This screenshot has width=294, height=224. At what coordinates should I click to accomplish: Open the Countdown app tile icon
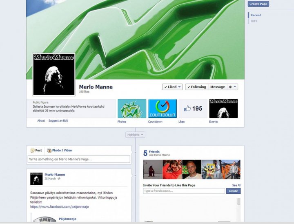pos(162,109)
